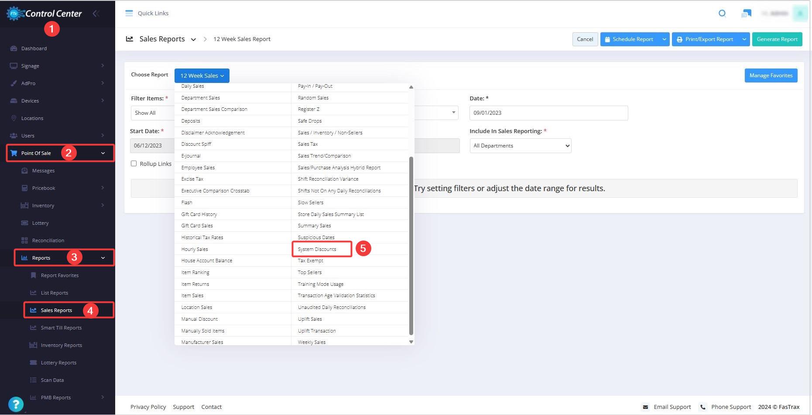This screenshot has height=415, width=812.
Task: Click the Date input field
Action: coord(549,113)
